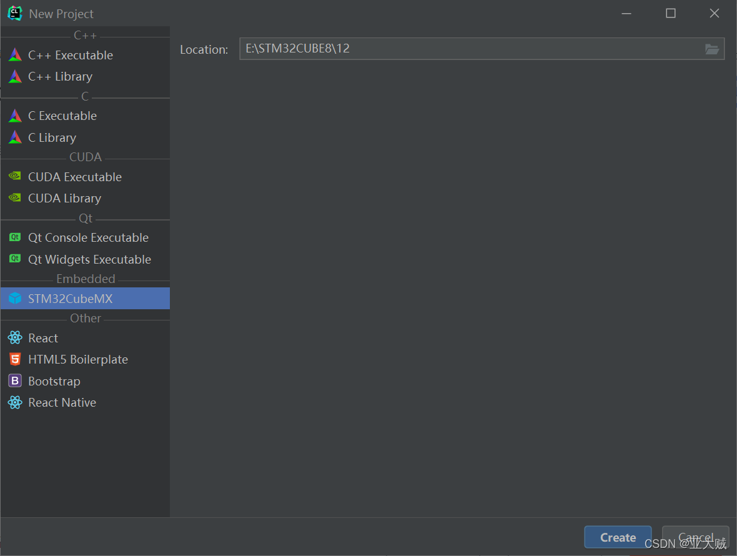Select STM32CubeMX embedded project type

tap(85, 299)
